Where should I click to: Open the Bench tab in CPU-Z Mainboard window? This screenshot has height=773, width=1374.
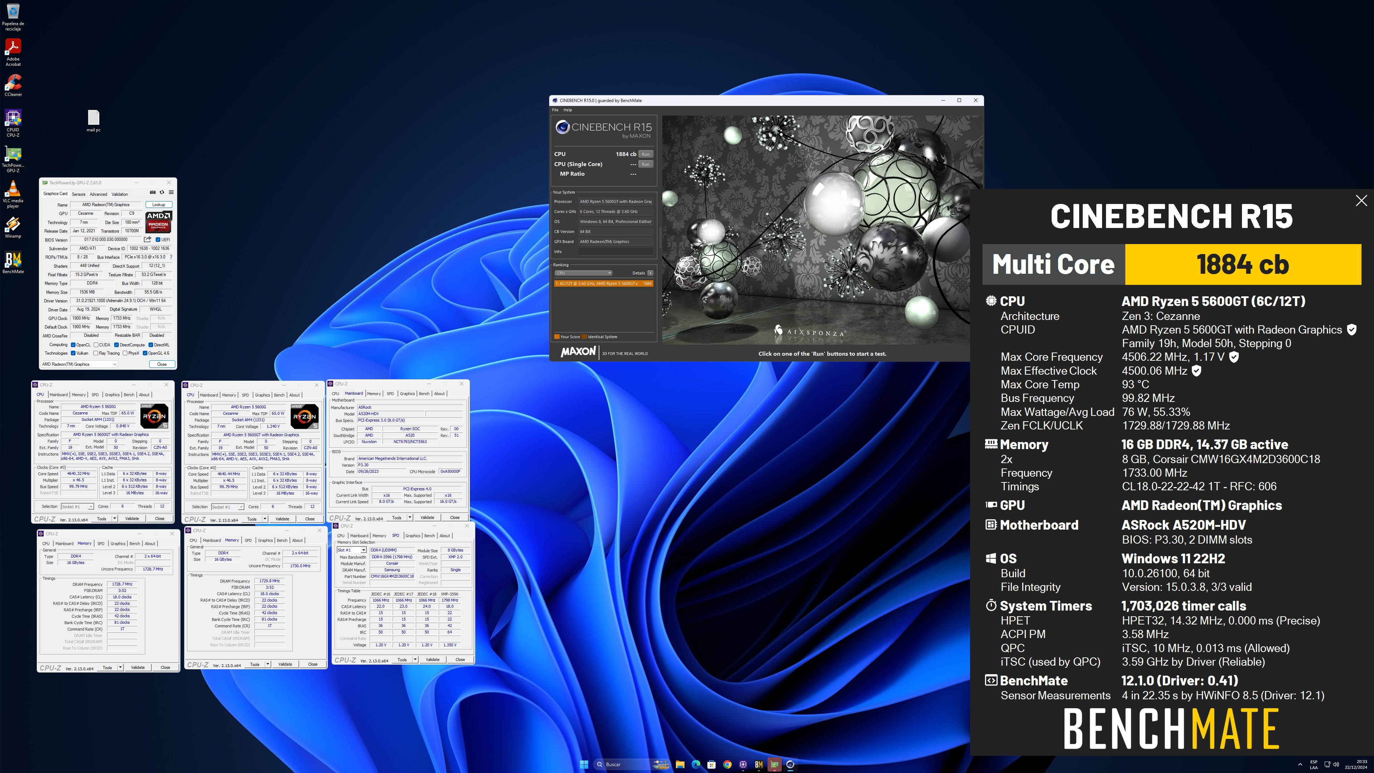(x=424, y=394)
